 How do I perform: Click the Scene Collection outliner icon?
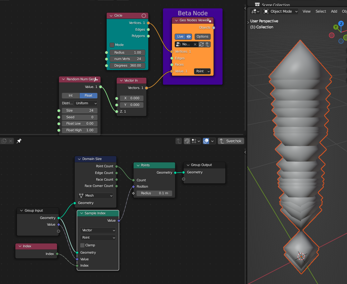257,4
